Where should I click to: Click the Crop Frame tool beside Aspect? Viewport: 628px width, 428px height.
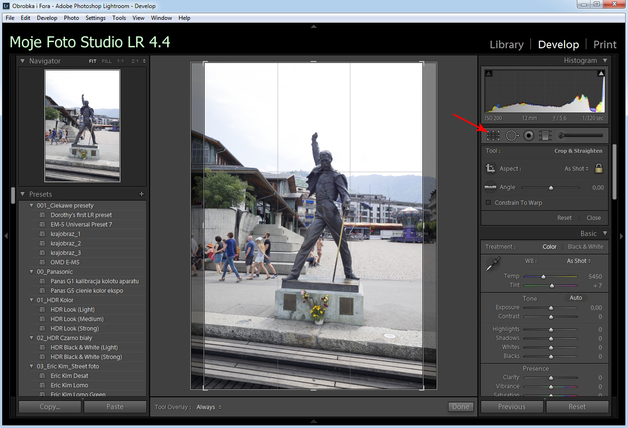(x=491, y=168)
